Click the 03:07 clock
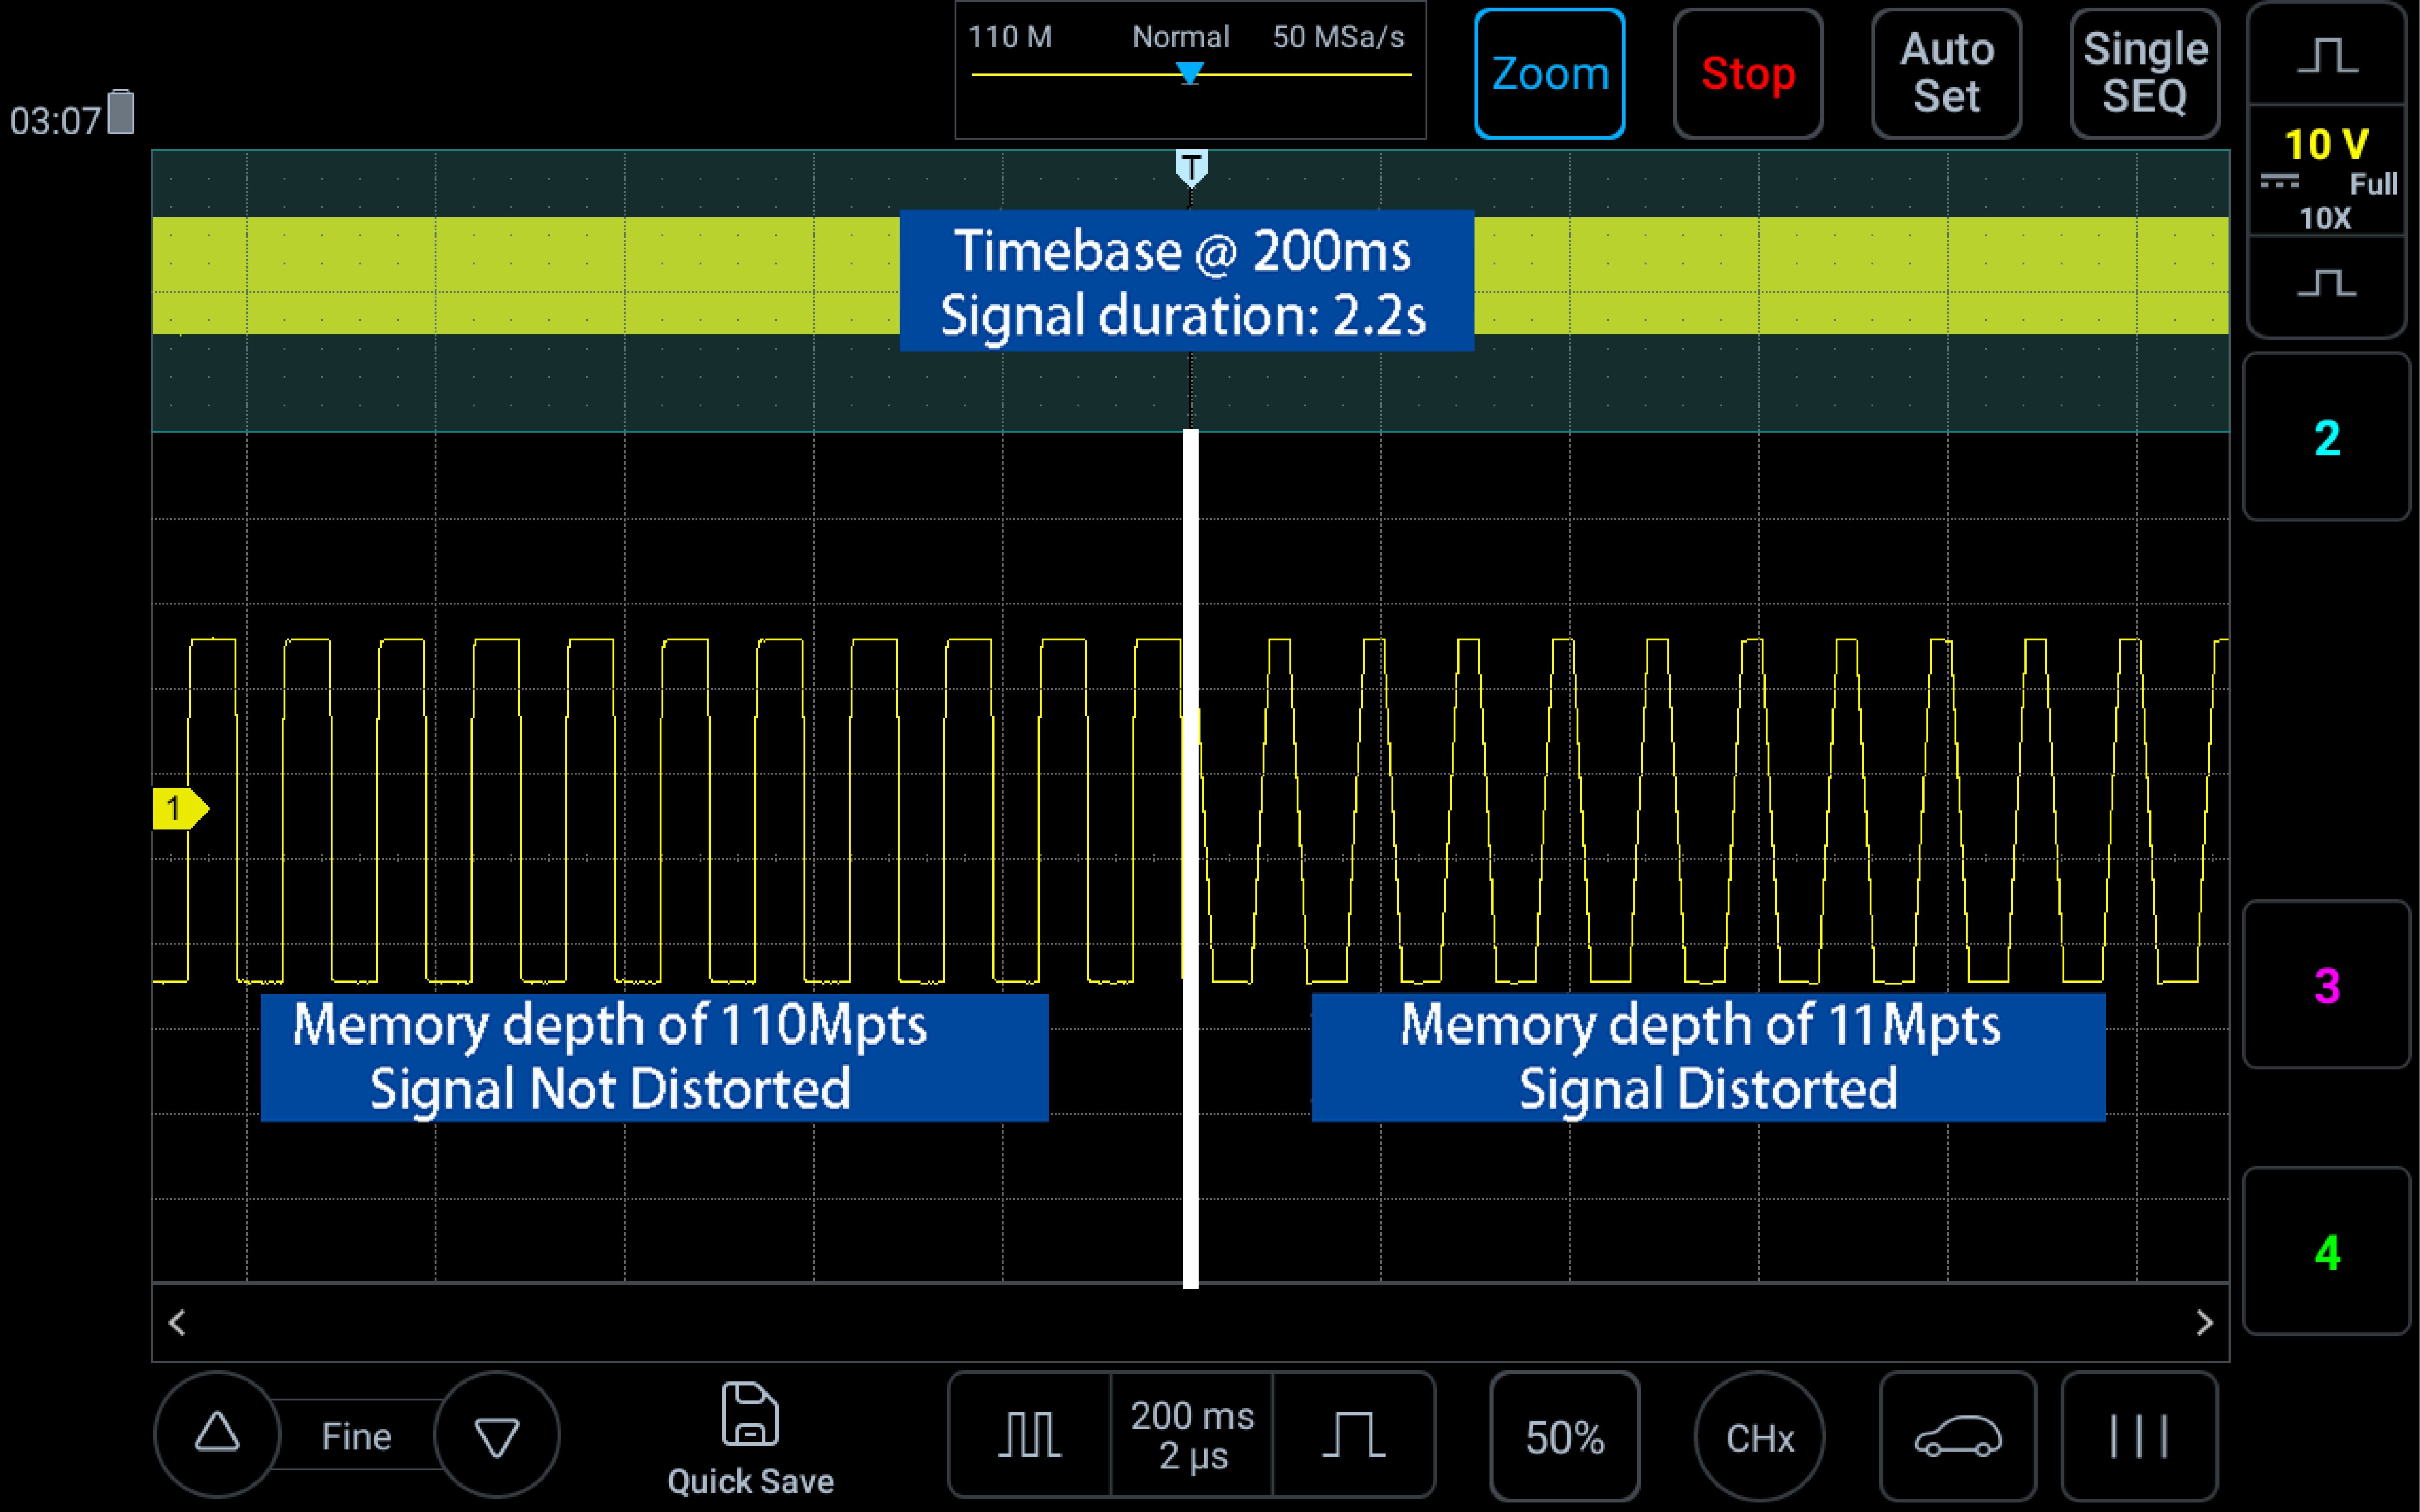Screen dimensions: 2420x1512 tap(56, 121)
